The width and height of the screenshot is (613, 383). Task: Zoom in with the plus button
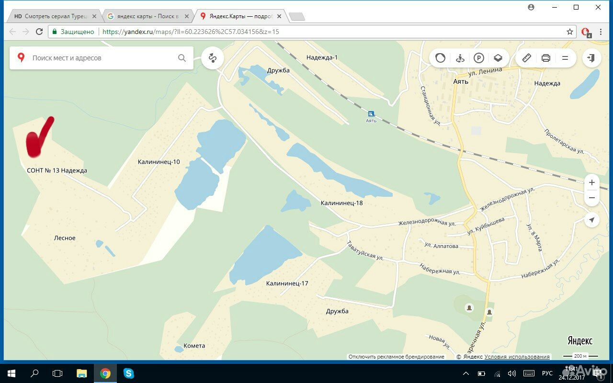pyautogui.click(x=592, y=182)
